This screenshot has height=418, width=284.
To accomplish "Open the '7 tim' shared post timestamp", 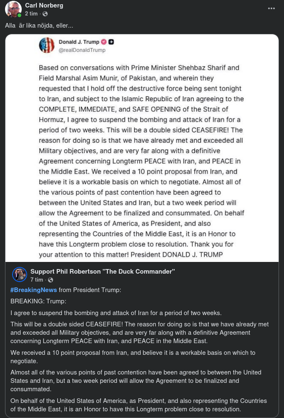I will coord(37,280).
